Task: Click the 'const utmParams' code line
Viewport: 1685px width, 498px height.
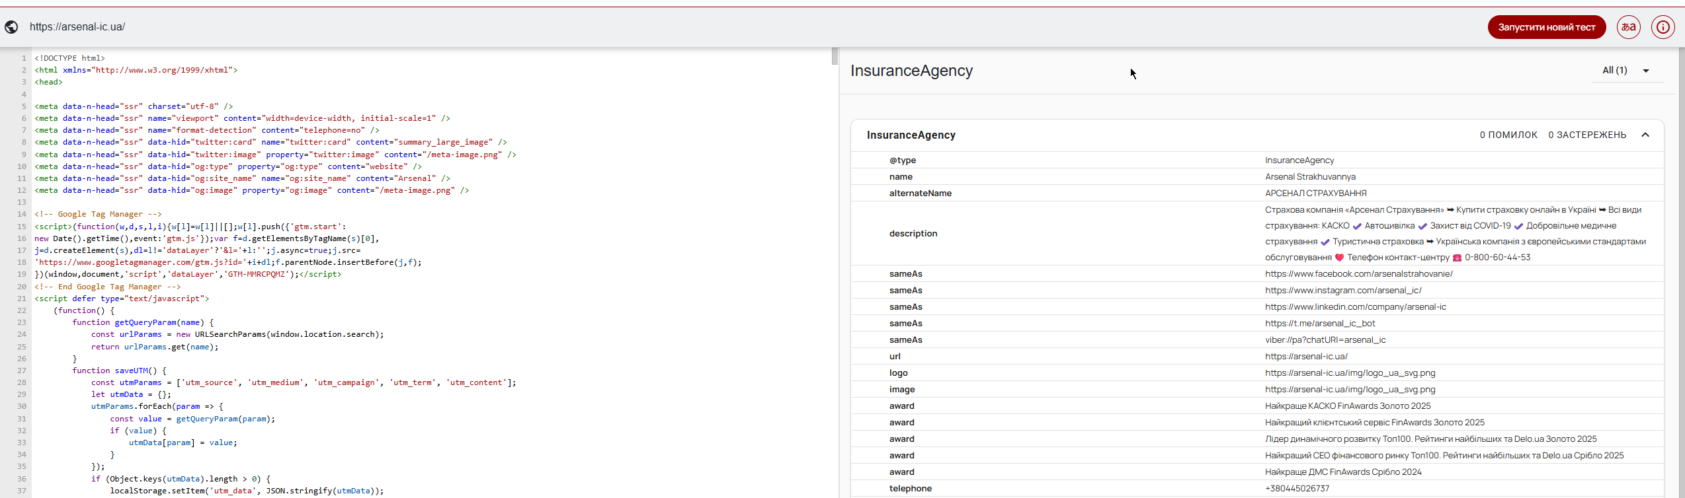Action: point(304,382)
